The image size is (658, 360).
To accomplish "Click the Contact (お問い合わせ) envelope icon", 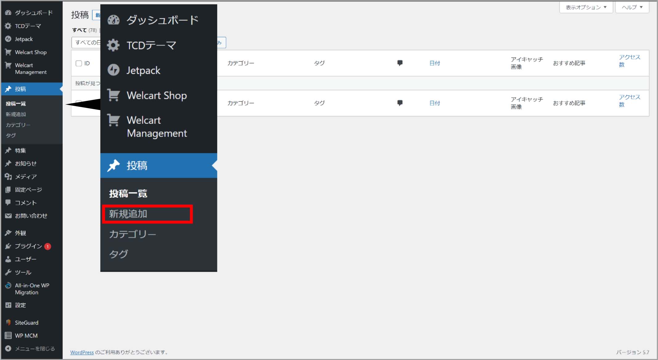I will [8, 216].
